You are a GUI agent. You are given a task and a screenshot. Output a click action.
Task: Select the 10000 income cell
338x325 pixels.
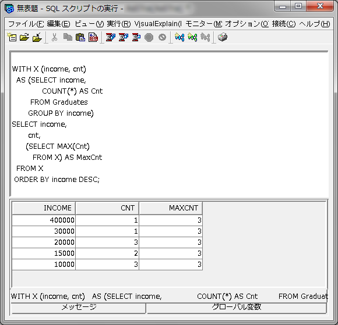44,265
